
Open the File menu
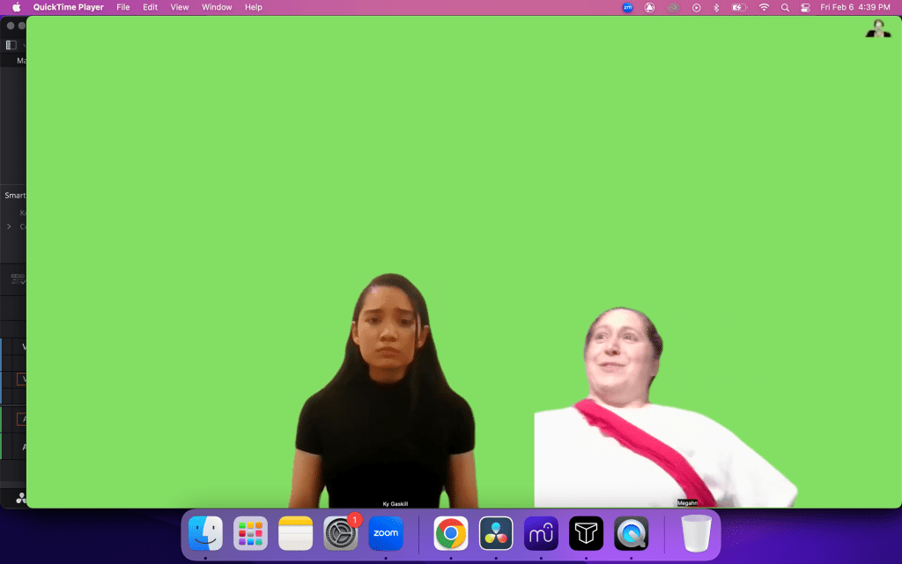click(x=123, y=7)
